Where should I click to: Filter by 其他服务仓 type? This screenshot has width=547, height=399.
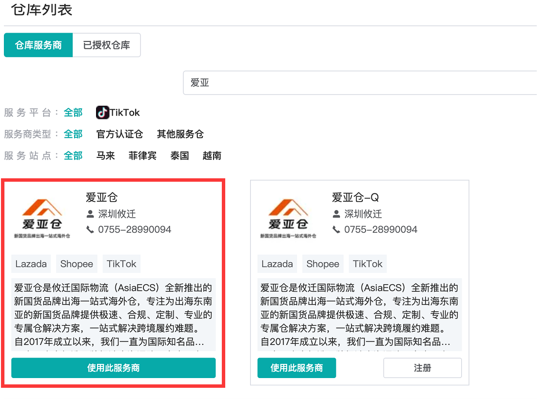180,134
